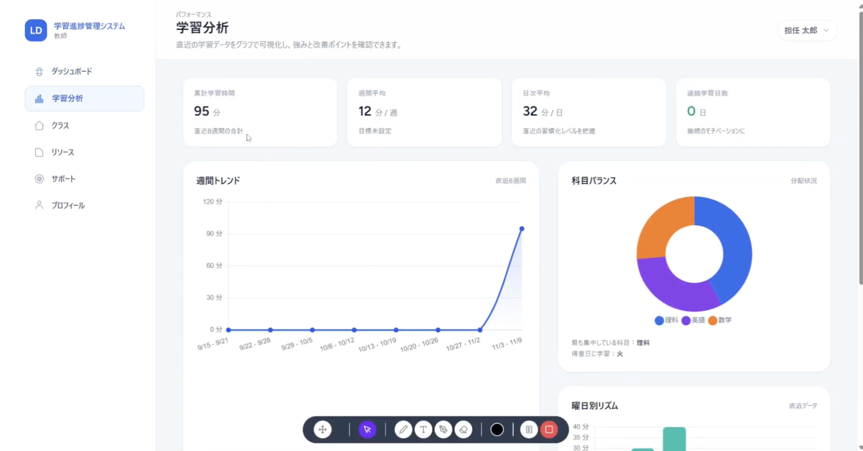Pause the screen recording

tap(529, 429)
